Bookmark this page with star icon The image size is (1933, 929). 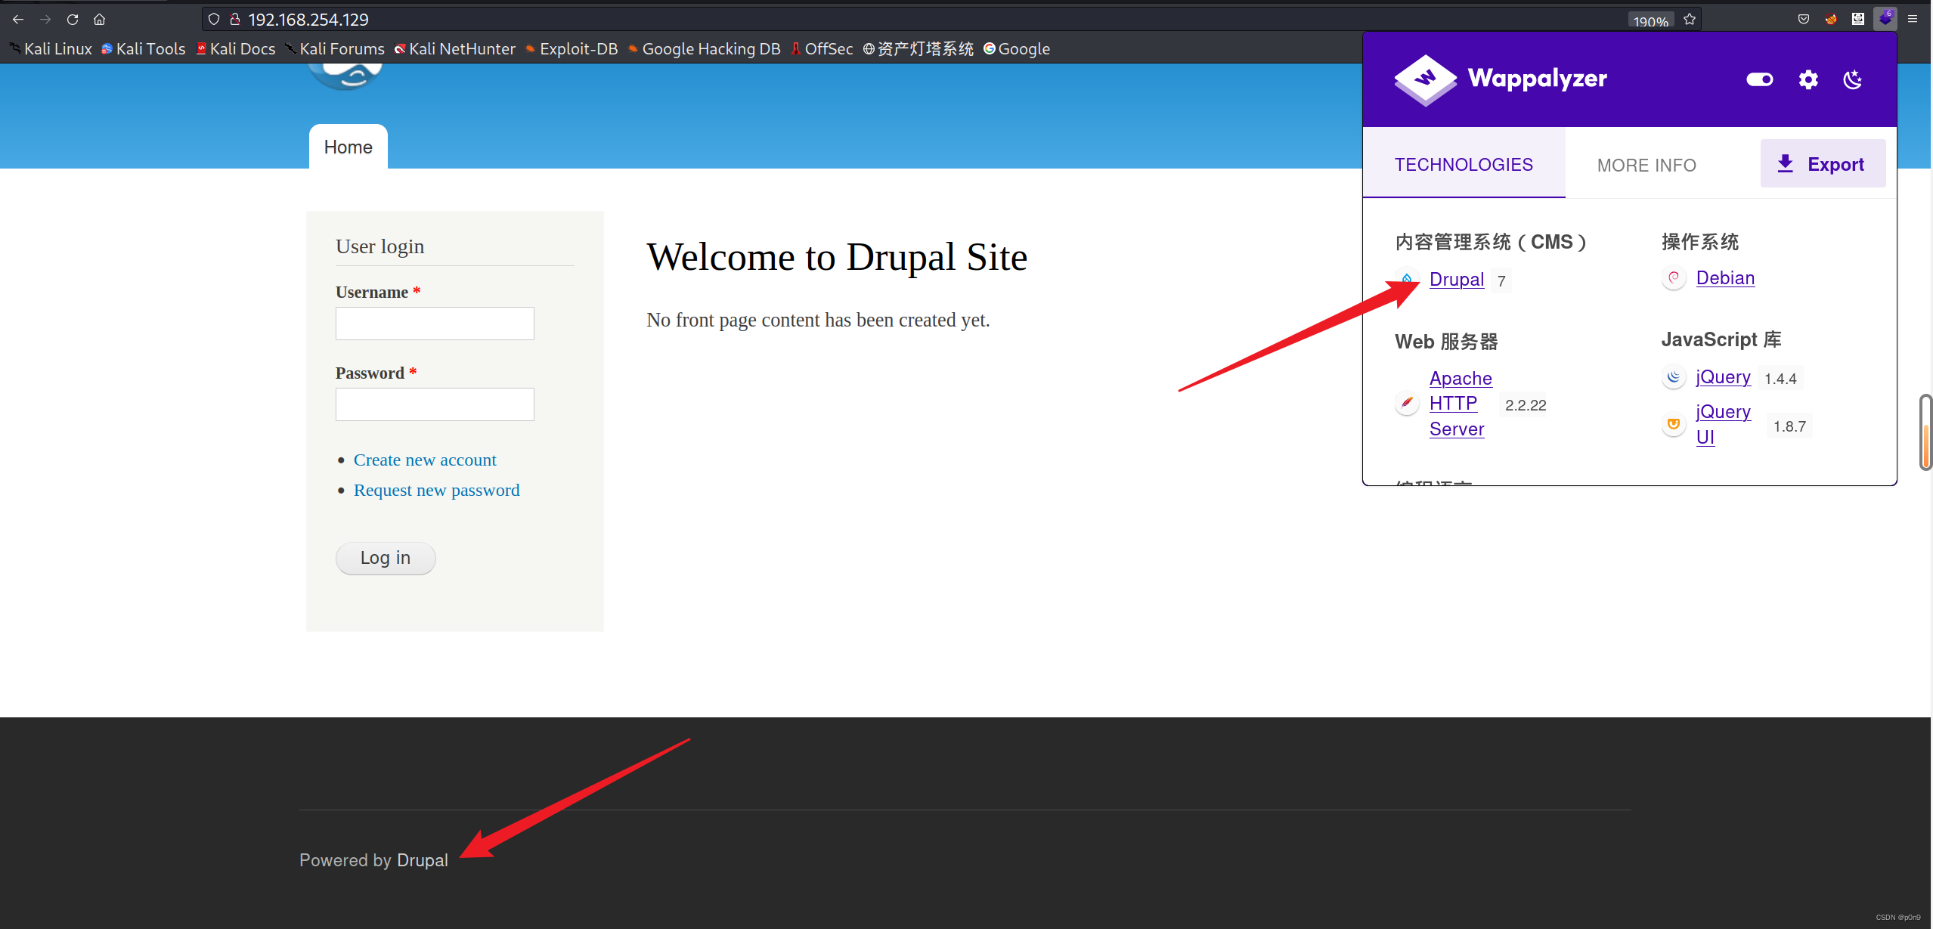pos(1690,20)
